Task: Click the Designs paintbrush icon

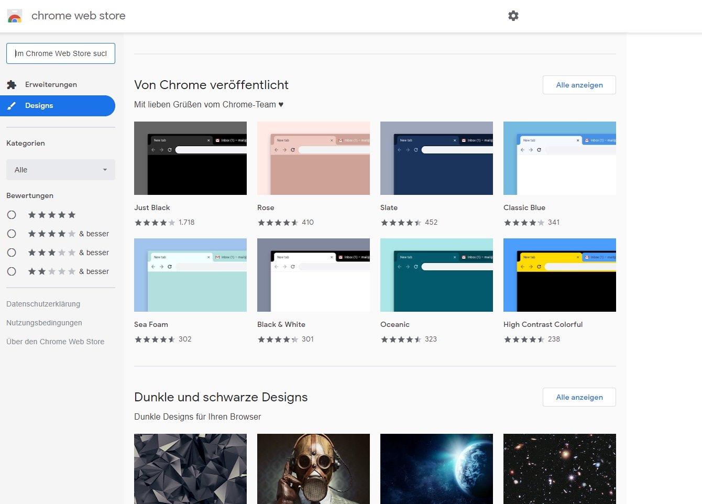Action: [x=12, y=105]
